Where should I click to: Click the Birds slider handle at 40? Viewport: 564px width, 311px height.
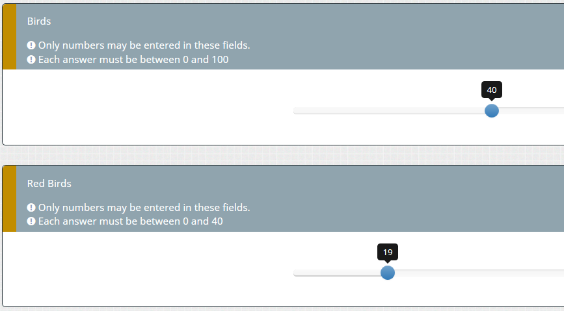492,110
